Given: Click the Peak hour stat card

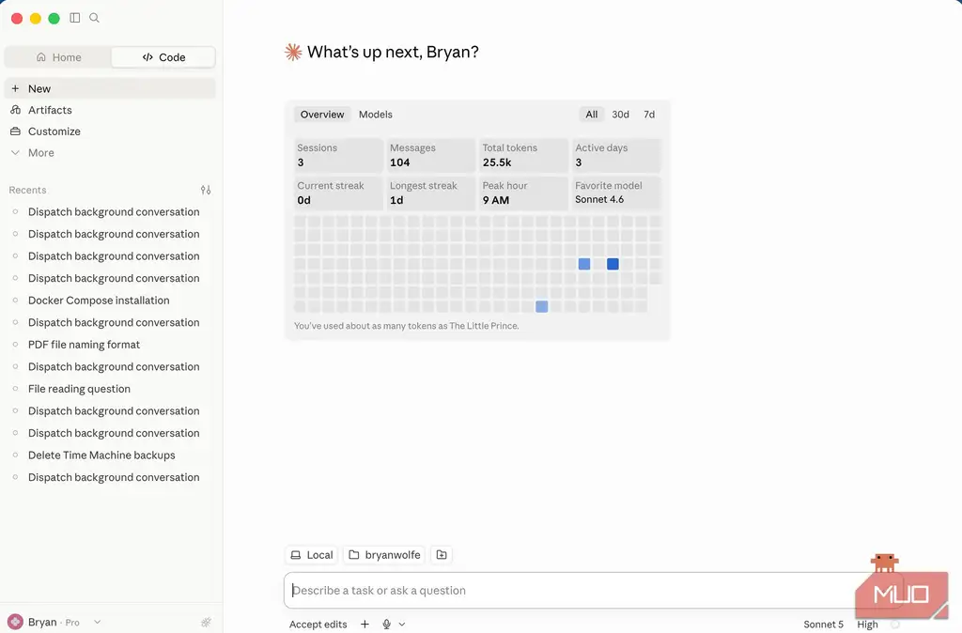Looking at the screenshot, I should click(x=523, y=193).
